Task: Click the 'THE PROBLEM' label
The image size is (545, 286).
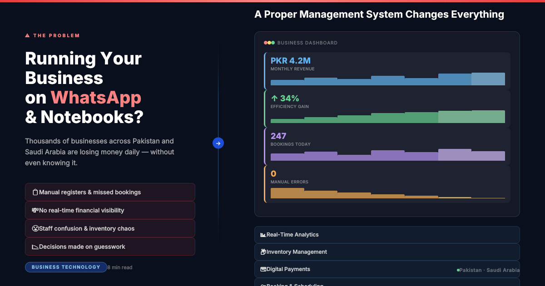Action: pyautogui.click(x=56, y=35)
